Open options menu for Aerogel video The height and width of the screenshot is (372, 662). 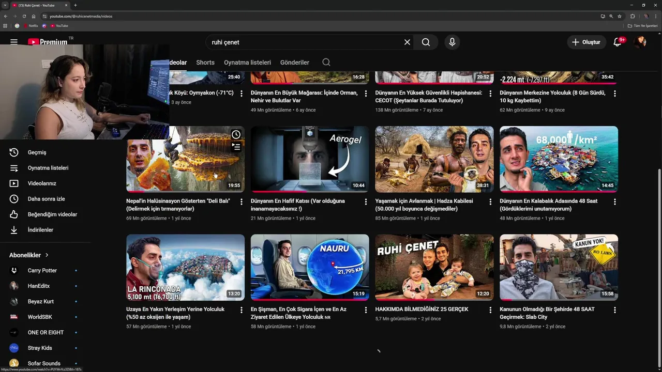coord(366,202)
